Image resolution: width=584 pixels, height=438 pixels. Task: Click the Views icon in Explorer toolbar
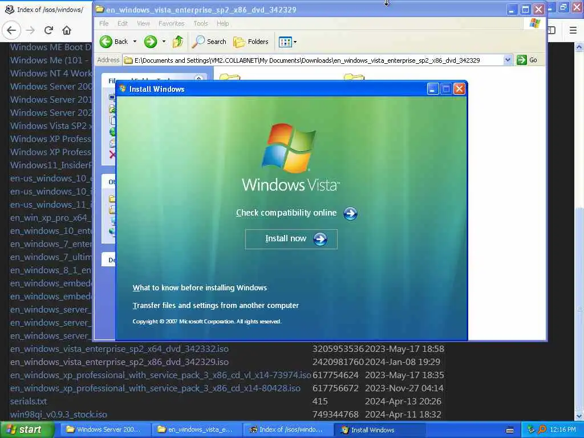[285, 42]
